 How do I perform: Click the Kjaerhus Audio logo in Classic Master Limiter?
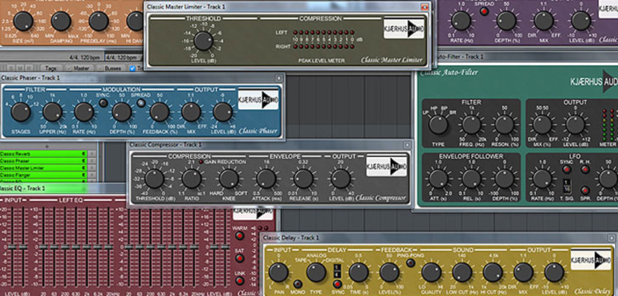tap(404, 28)
